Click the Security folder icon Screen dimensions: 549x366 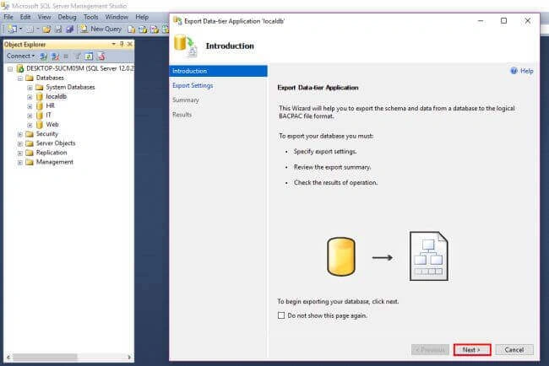[x=30, y=134]
